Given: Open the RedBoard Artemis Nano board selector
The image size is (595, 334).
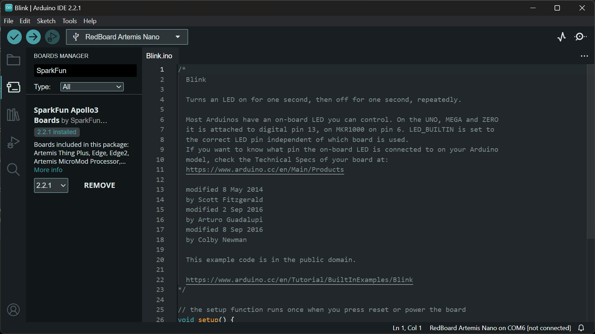Looking at the screenshot, I should (x=127, y=37).
